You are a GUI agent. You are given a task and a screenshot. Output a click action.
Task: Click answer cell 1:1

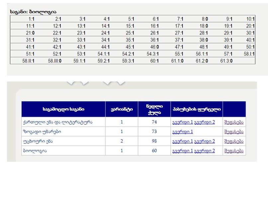32,19
